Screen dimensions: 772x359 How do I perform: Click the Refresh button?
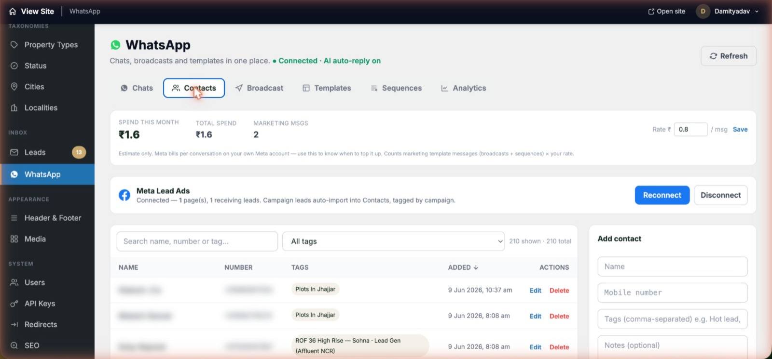click(729, 56)
